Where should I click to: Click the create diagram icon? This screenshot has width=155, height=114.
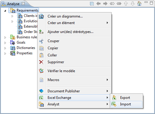tap(41, 16)
